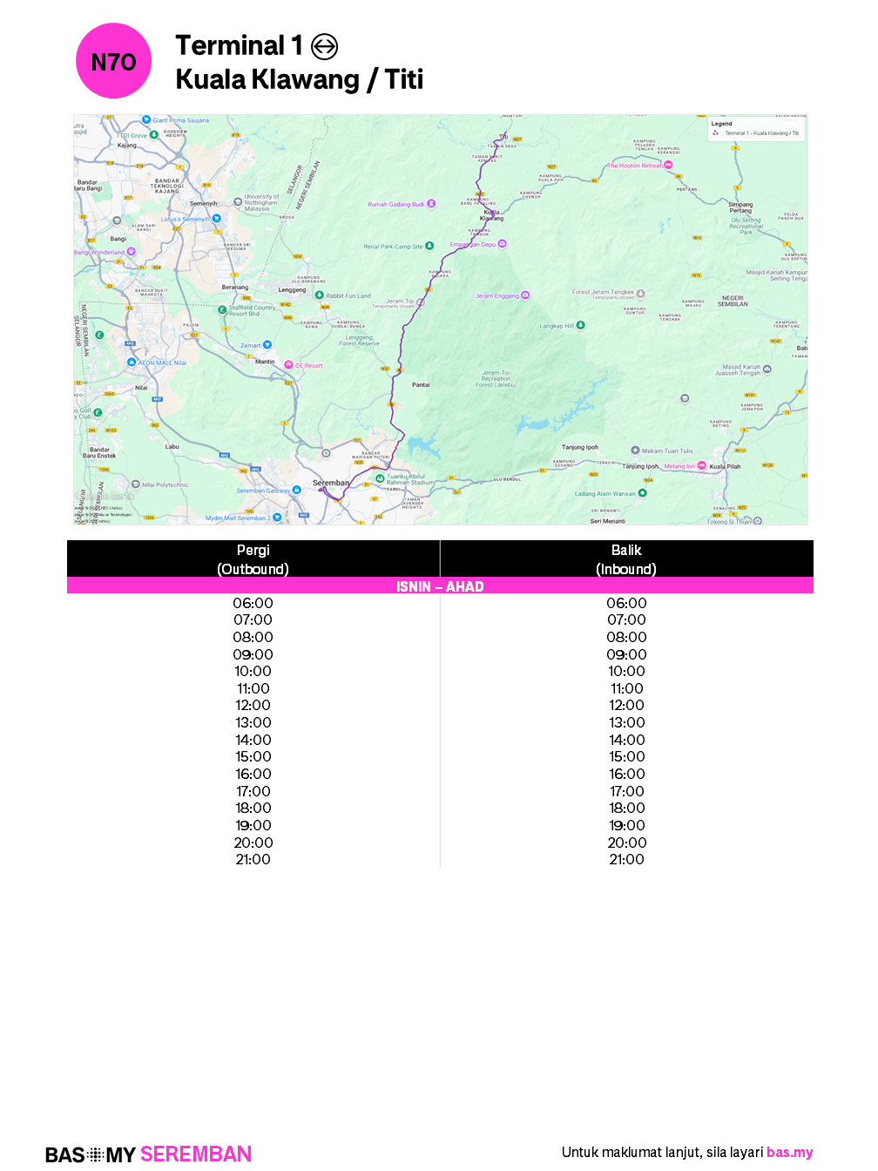Select the Pergi (Outbound) column header
Image resolution: width=878 pixels, height=1171 pixels.
tap(253, 559)
